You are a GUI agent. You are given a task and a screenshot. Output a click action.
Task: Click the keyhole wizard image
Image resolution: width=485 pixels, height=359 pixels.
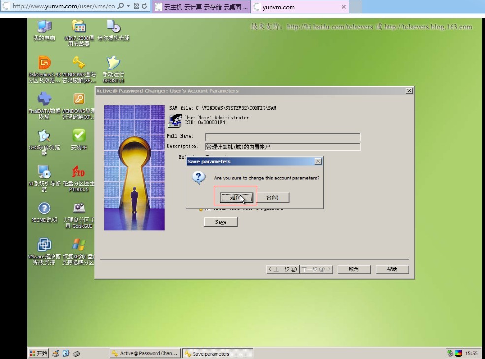[134, 168]
